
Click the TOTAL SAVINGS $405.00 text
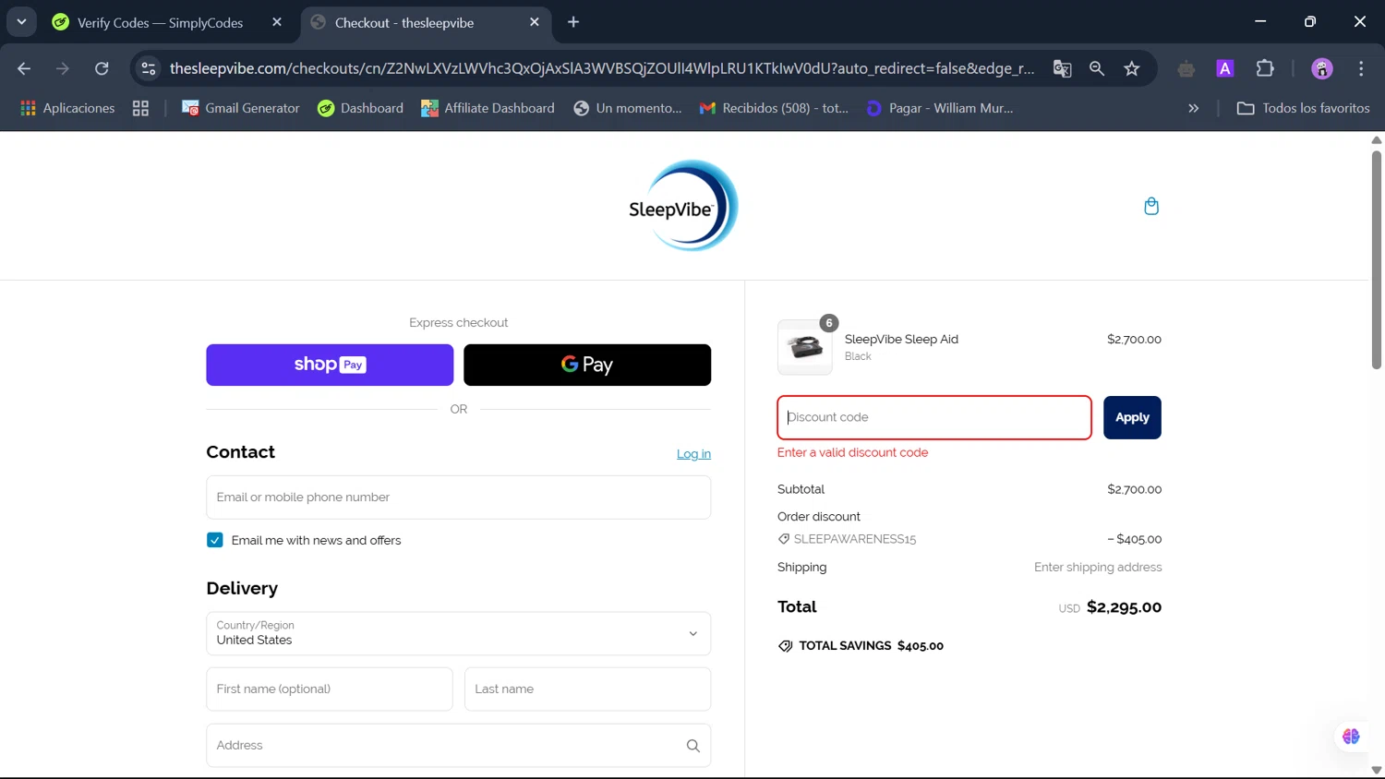[871, 646]
